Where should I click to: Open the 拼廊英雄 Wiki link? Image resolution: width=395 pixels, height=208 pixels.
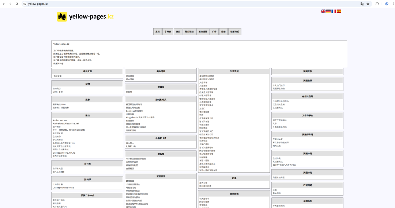pyautogui.click(x=59, y=104)
